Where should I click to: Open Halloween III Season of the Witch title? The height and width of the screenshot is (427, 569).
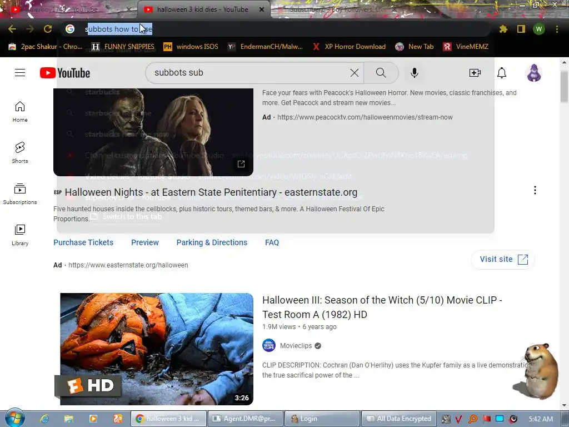click(x=382, y=307)
